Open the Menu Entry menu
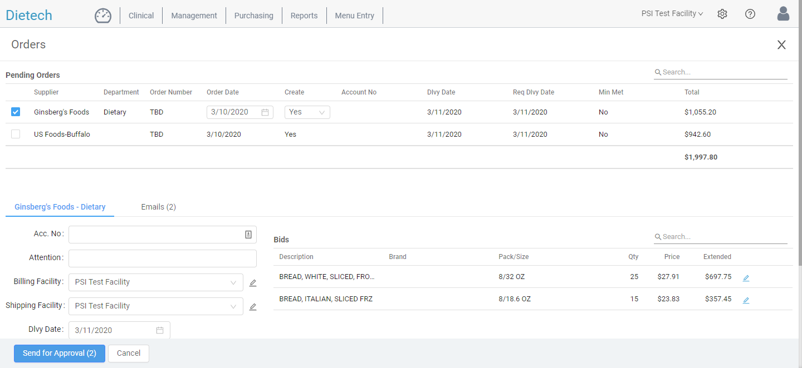Screen dimensions: 802x368 355,16
